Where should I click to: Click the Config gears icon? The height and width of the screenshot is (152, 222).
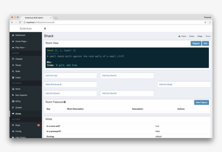pyautogui.click(x=13, y=131)
